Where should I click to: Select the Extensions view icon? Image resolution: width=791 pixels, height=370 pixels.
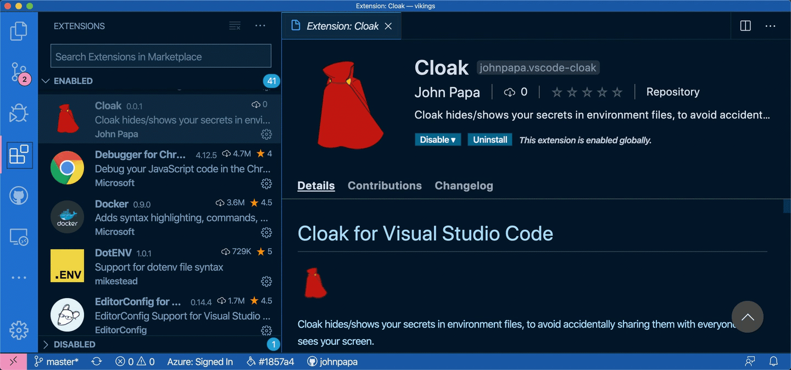(19, 155)
